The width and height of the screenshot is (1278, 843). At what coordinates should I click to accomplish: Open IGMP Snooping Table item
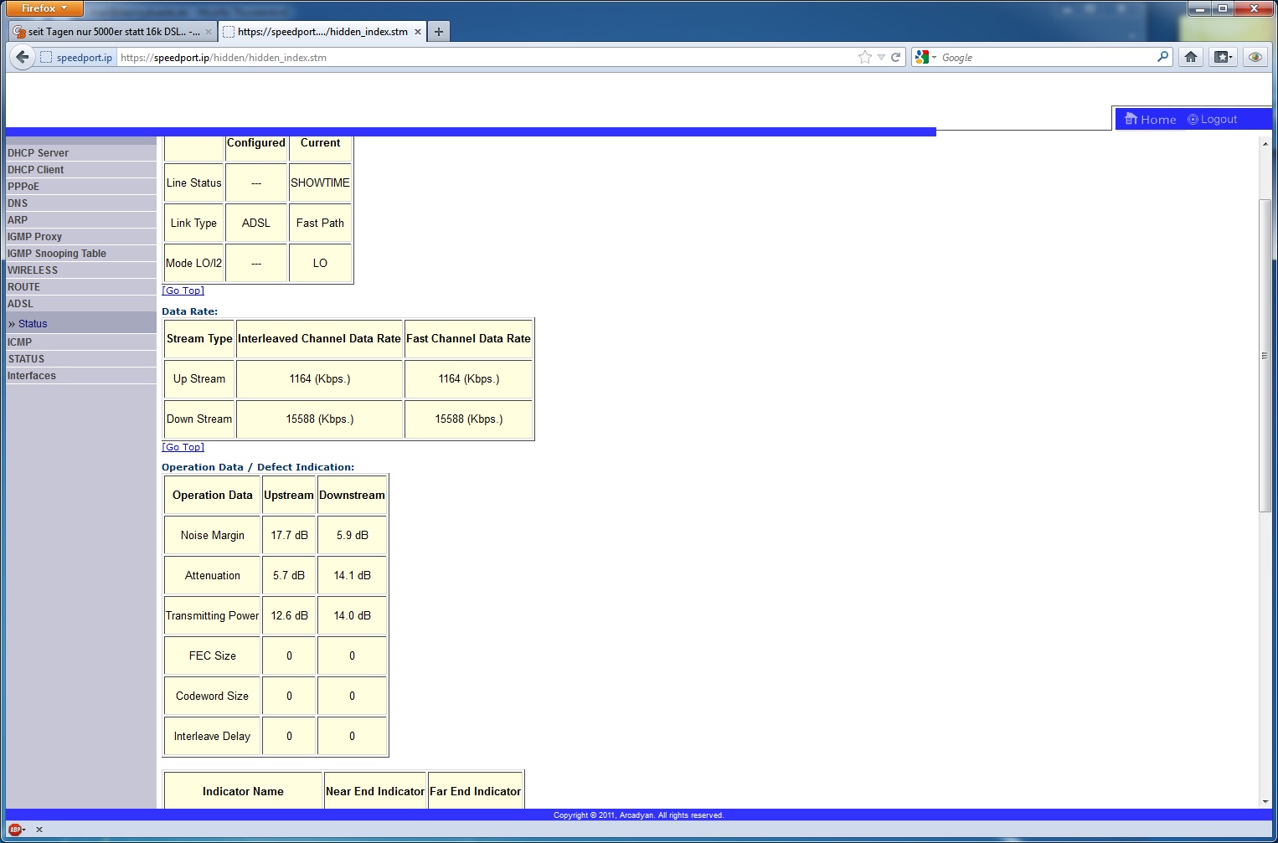tap(80, 254)
